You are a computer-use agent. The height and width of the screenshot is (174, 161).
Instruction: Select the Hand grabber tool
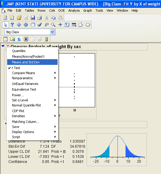[33, 25]
